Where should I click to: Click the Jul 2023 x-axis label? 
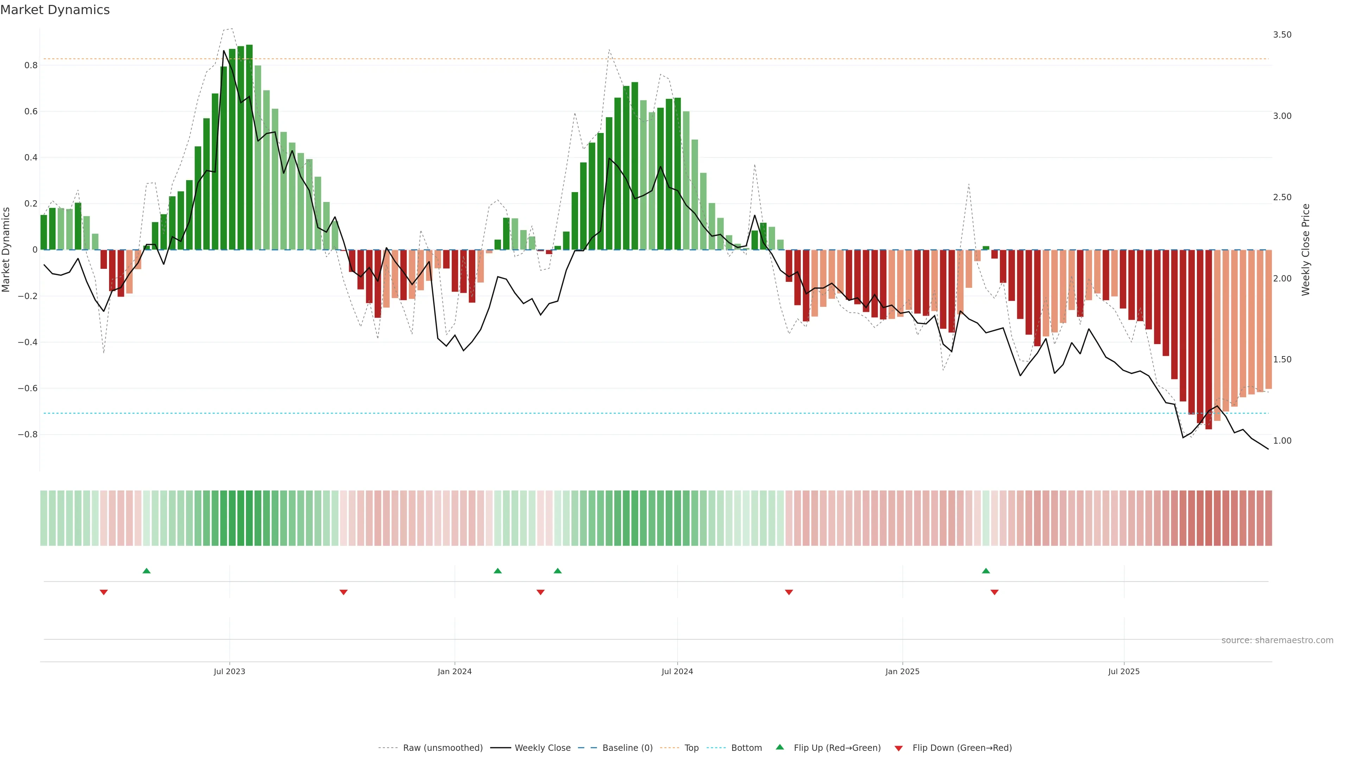(229, 671)
